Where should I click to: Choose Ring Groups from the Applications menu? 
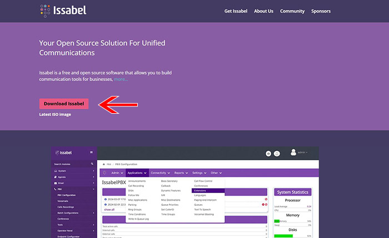134,210
